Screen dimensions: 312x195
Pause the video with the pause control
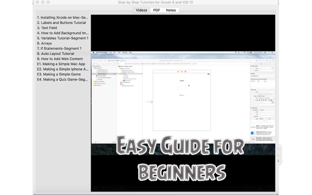[95, 188]
